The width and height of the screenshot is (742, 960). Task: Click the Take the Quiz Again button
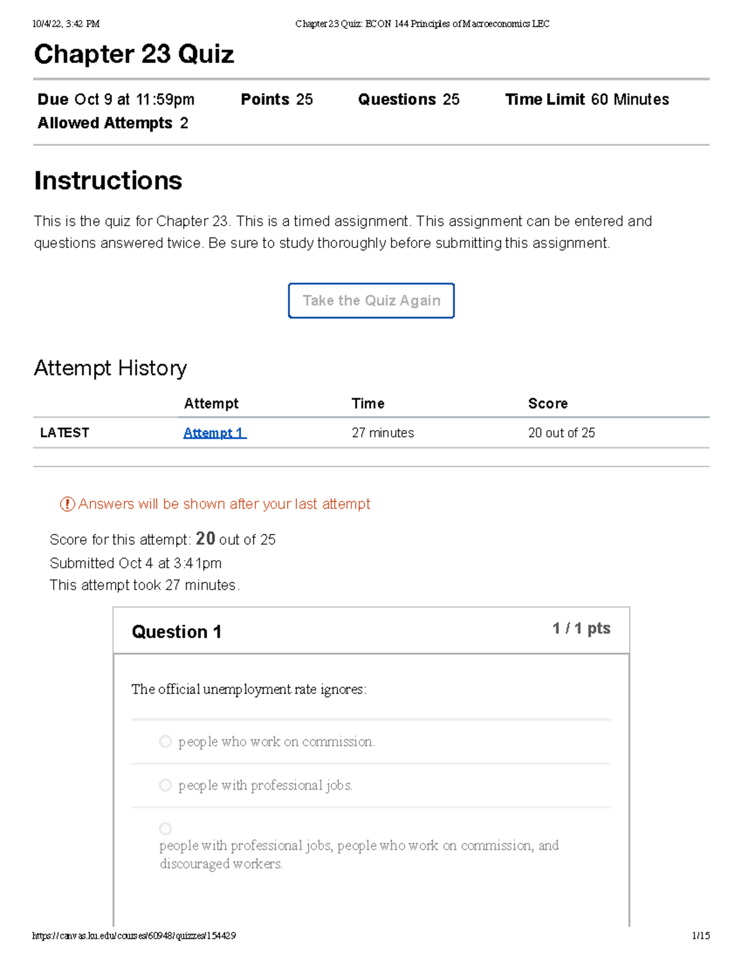click(371, 300)
